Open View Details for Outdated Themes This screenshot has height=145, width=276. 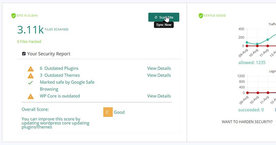[x=159, y=75]
